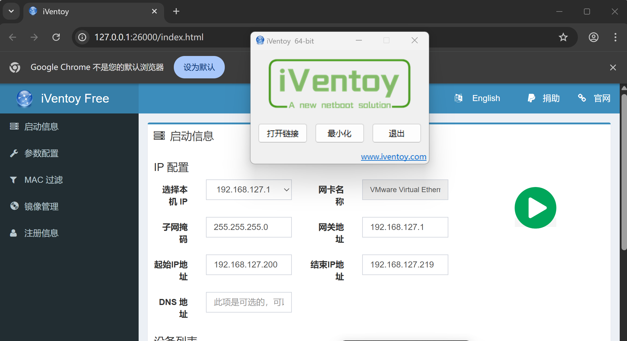
Task: Set Chrome as default with 设为默认
Action: click(x=199, y=67)
